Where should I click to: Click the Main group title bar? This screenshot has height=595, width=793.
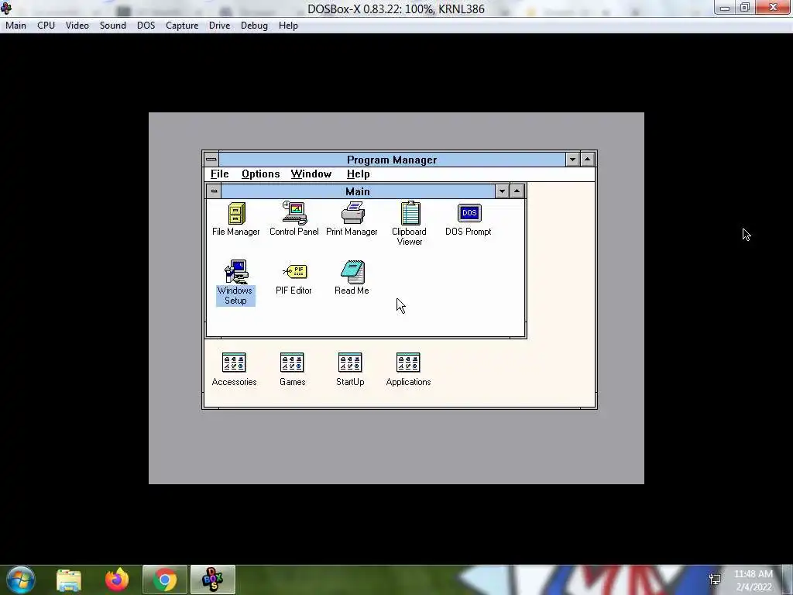coord(358,191)
